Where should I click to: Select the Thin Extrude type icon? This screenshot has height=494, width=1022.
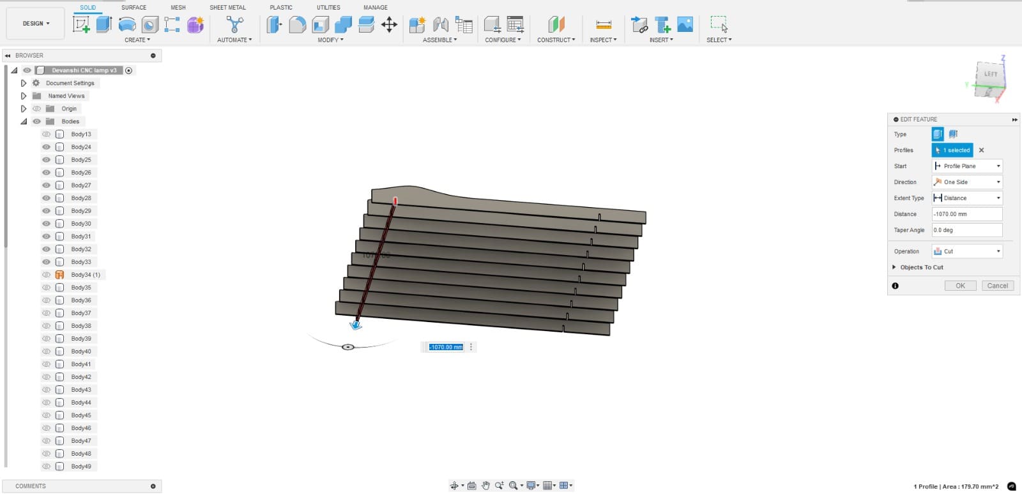953,134
